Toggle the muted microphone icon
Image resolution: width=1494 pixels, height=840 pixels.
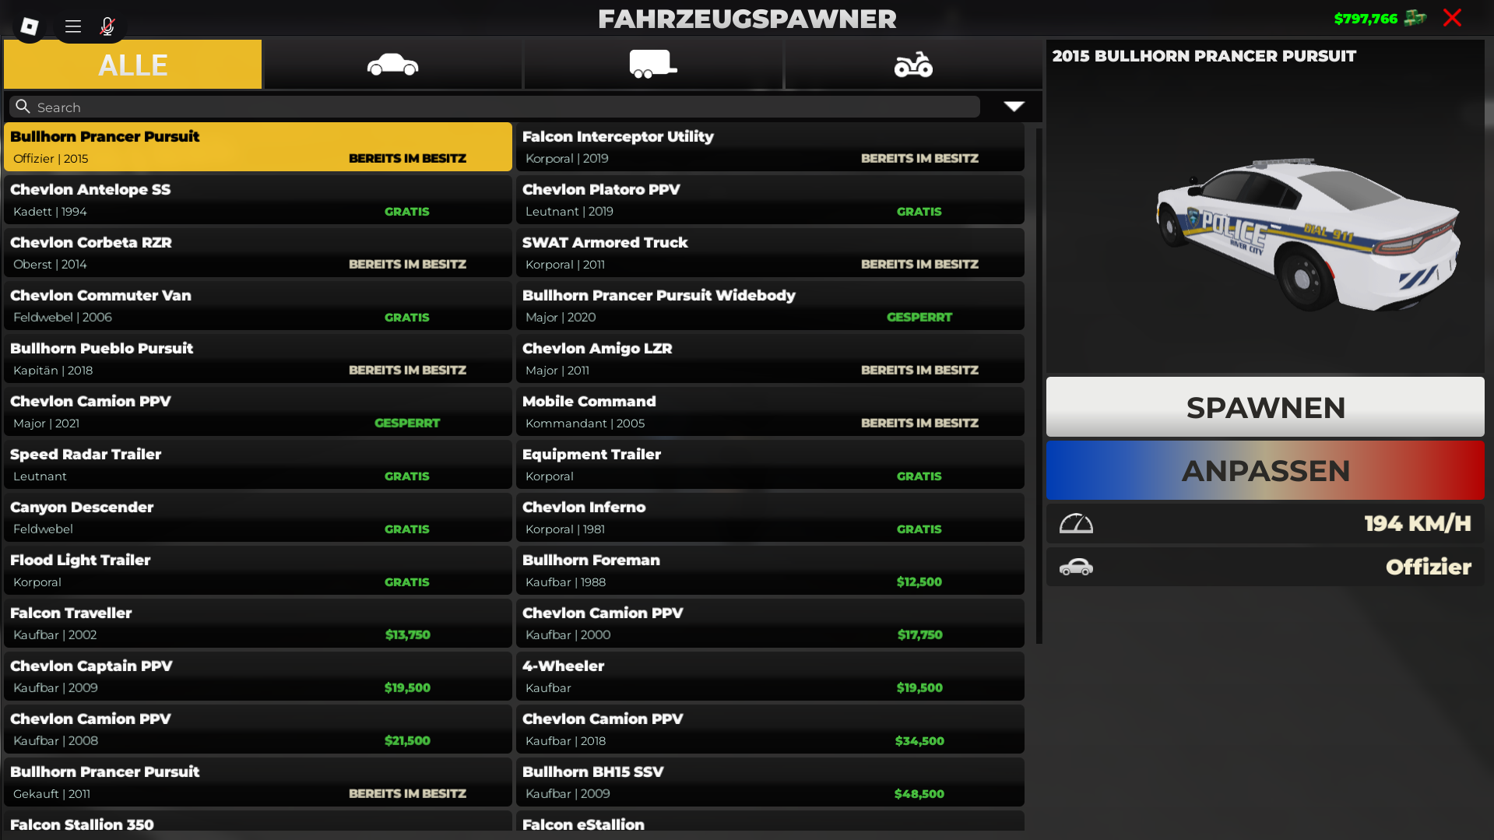pyautogui.click(x=107, y=26)
